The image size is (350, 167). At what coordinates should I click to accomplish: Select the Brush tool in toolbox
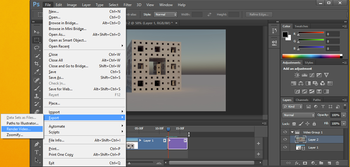coord(37,88)
